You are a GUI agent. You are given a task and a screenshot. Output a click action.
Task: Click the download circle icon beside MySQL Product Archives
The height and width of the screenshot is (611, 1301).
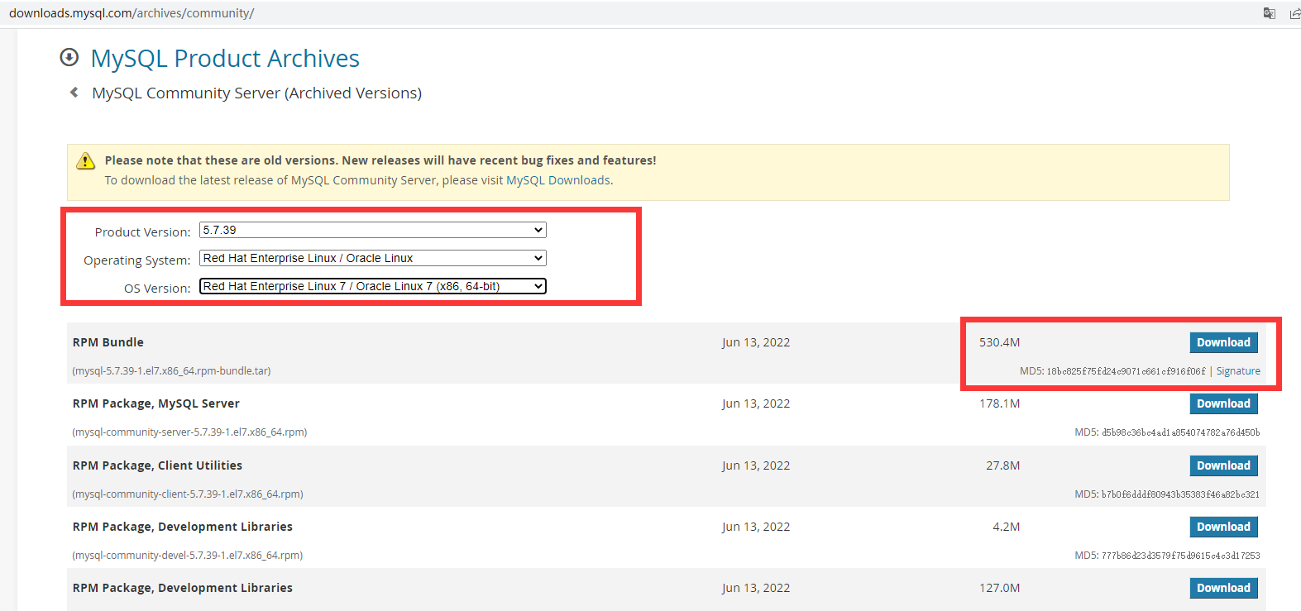pyautogui.click(x=69, y=57)
